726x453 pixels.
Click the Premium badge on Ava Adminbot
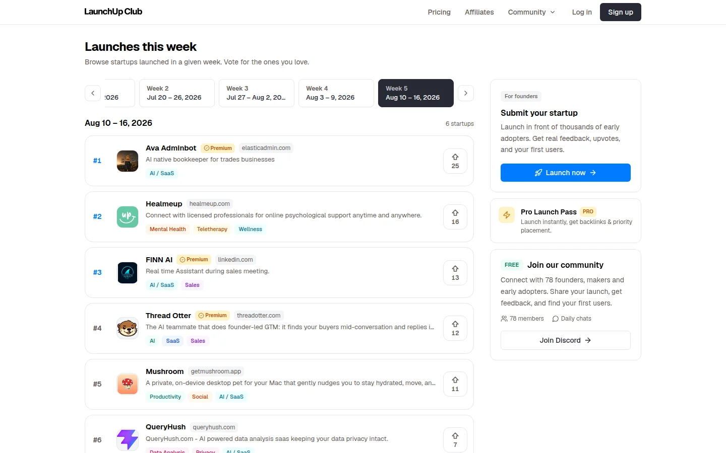(x=218, y=148)
